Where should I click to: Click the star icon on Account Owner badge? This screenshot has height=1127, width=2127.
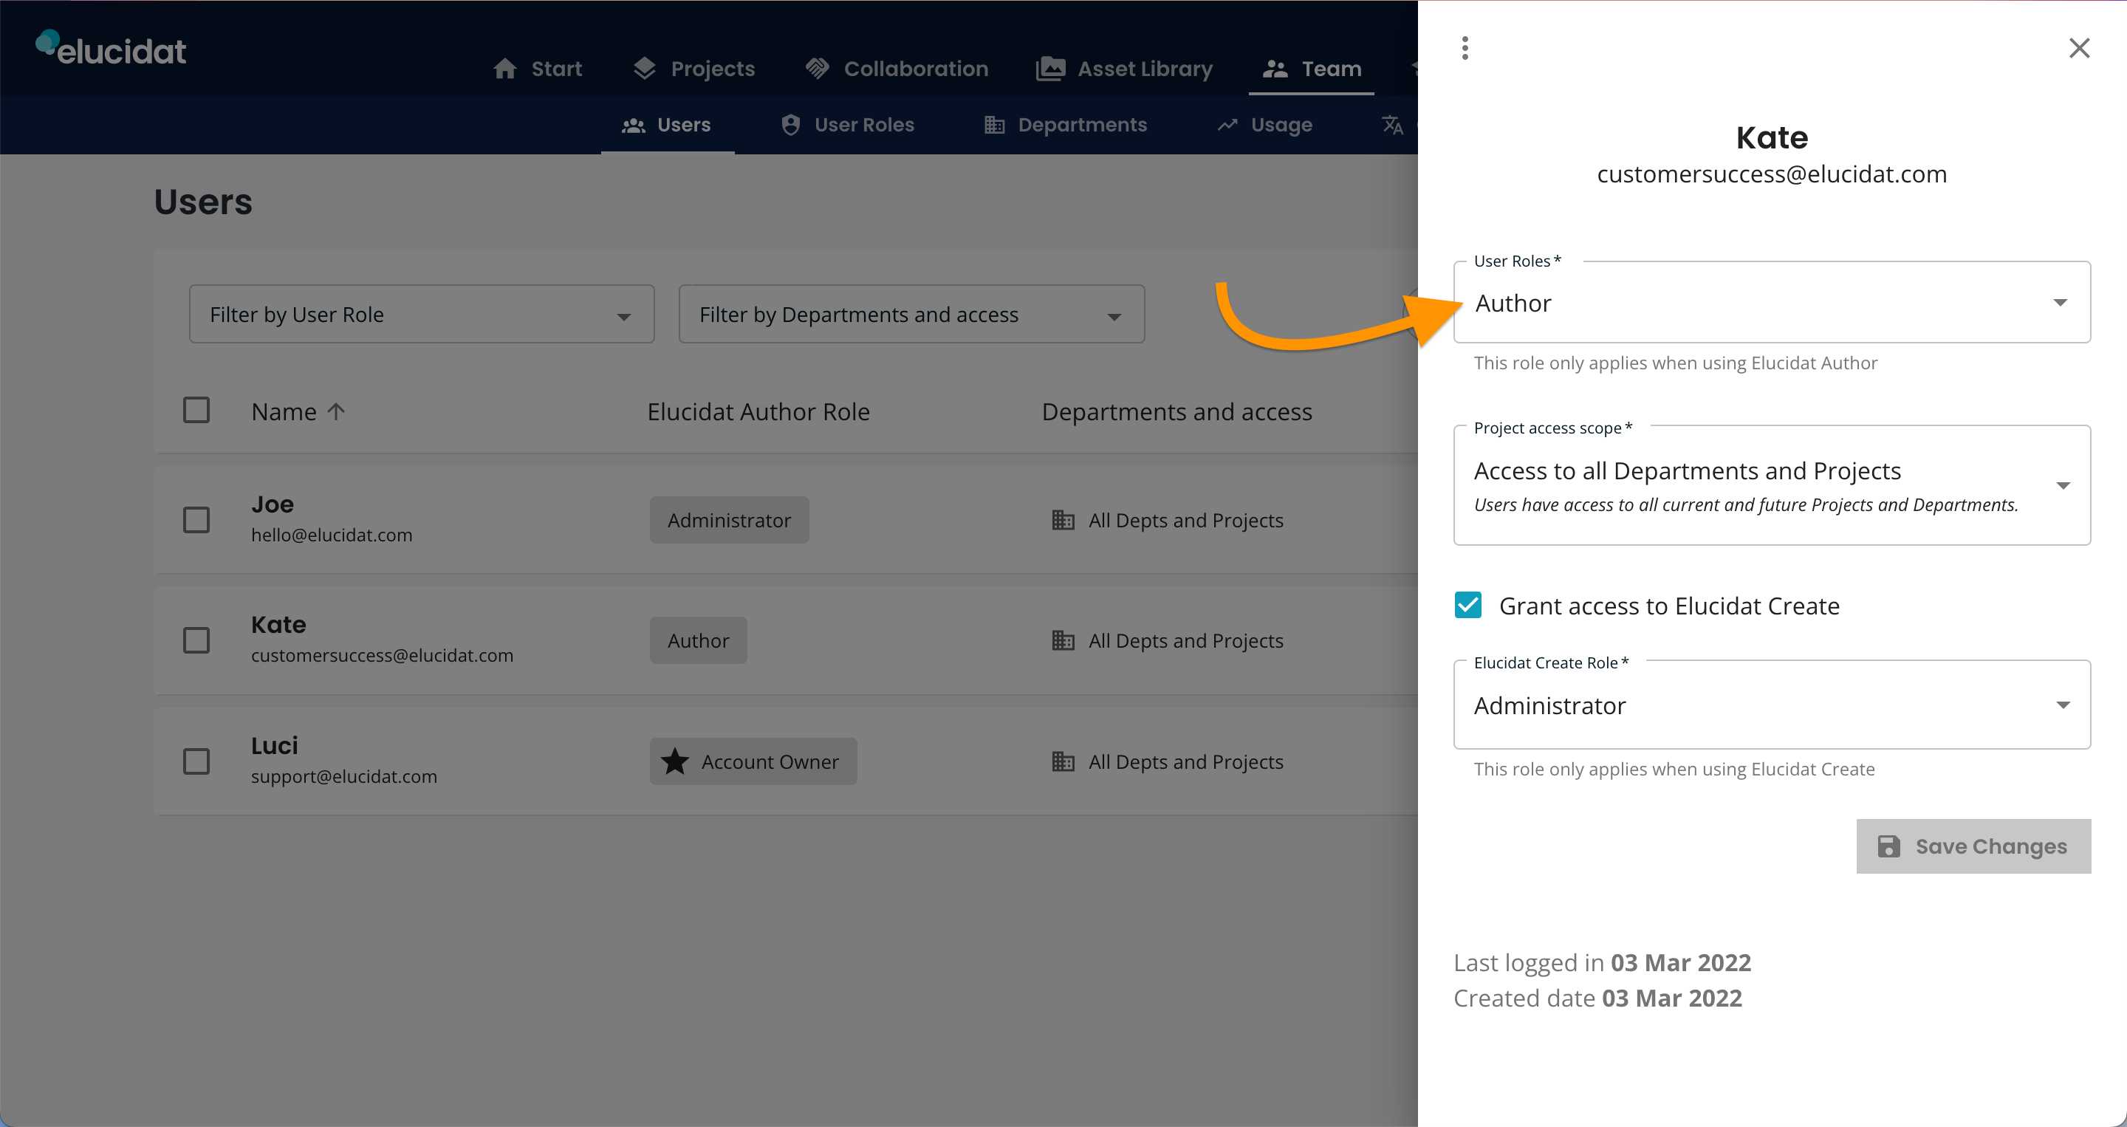(676, 761)
